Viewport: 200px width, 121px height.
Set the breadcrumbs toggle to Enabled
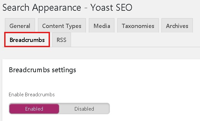click(34, 109)
